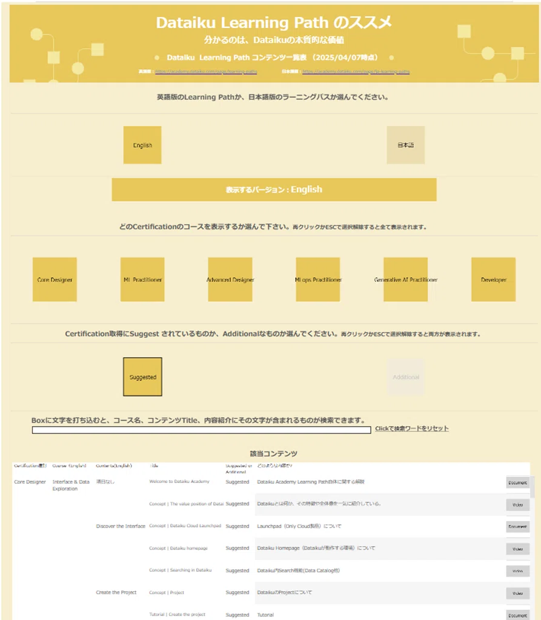
Task: Click the Concept | Dataiku Cloud Launchpad title
Action: tap(185, 525)
